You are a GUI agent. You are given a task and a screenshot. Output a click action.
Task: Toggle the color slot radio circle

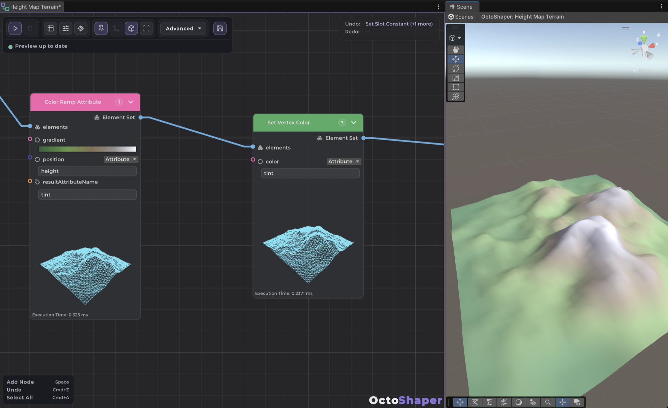coord(260,161)
